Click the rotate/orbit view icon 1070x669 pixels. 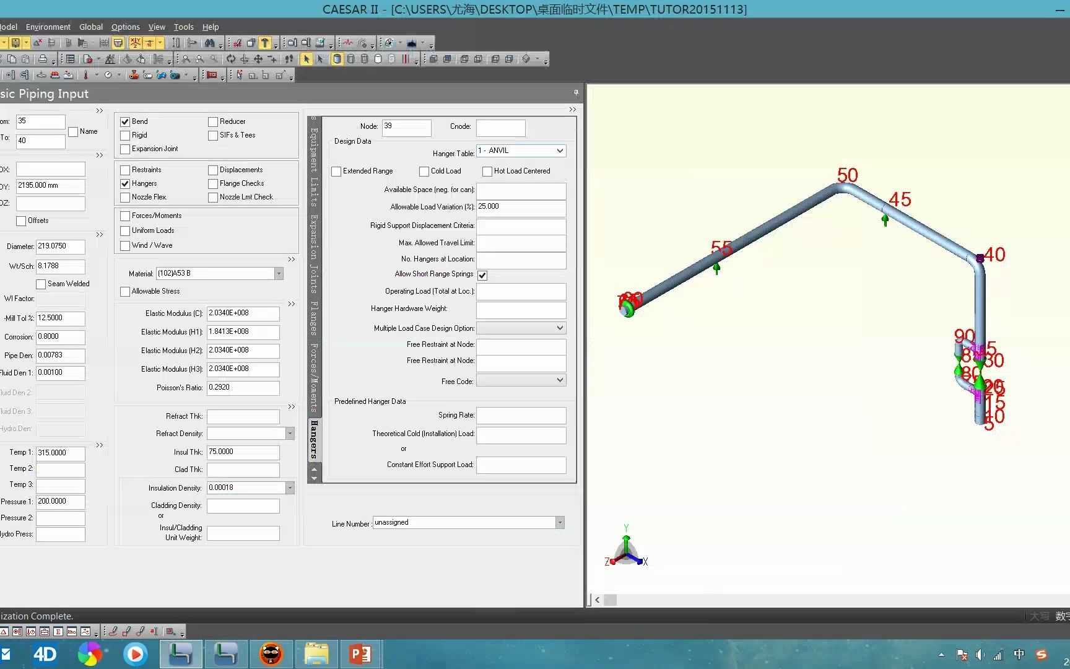(x=231, y=59)
